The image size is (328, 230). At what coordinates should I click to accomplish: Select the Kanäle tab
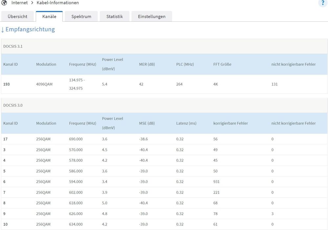49,16
